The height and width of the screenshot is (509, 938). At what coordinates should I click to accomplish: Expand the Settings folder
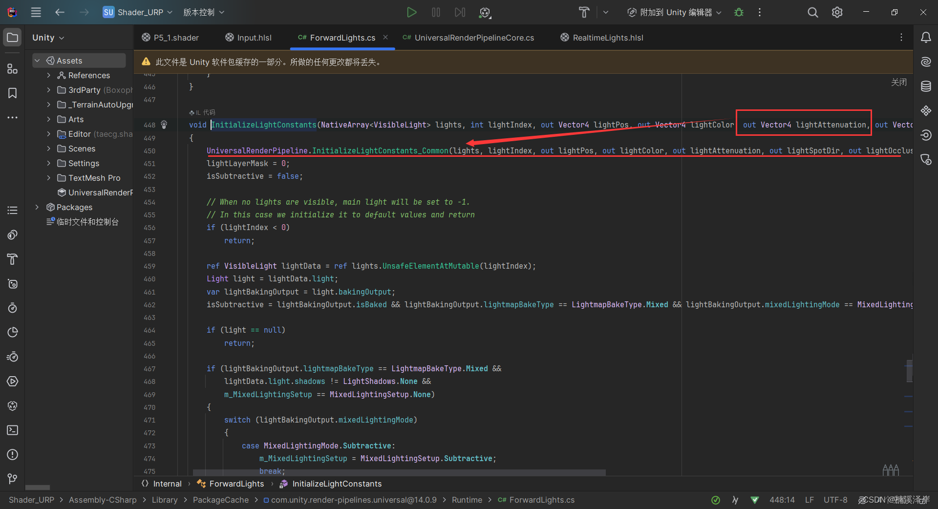[x=48, y=163]
